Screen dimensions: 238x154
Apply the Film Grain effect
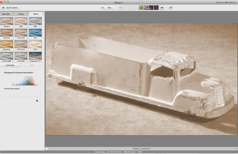tap(21, 33)
